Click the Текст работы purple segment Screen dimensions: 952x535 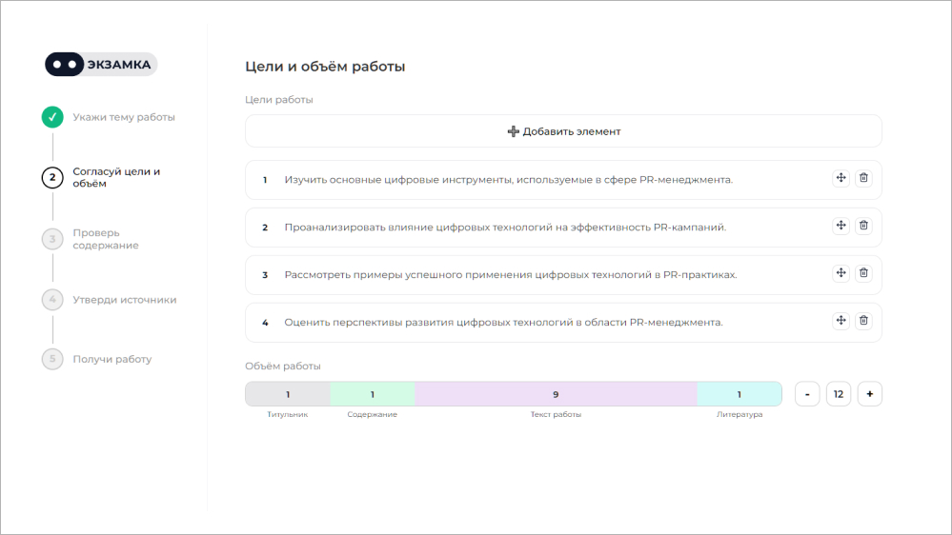coord(556,394)
